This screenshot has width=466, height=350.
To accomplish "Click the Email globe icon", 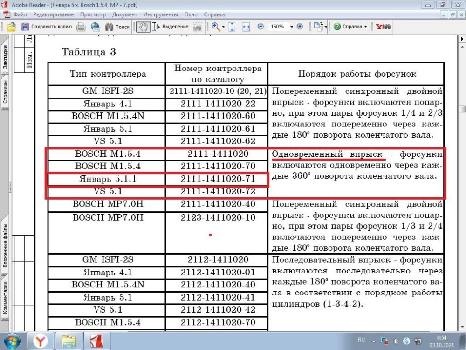I will tap(96, 27).
